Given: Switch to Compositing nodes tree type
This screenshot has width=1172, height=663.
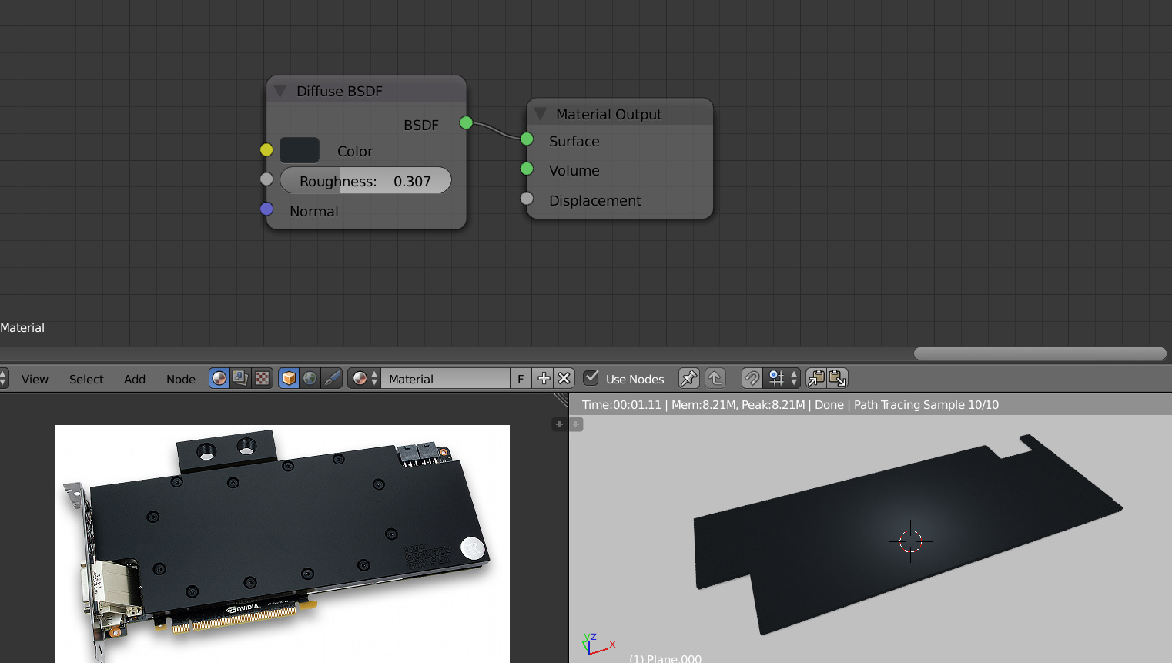Looking at the screenshot, I should [241, 379].
